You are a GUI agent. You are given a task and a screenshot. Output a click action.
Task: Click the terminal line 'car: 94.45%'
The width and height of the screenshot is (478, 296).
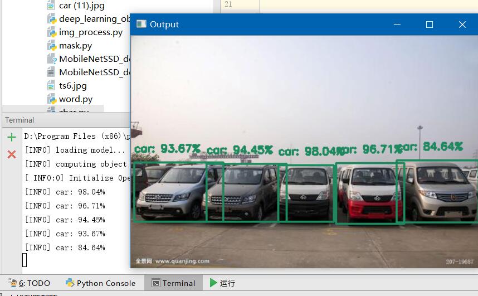(65, 220)
